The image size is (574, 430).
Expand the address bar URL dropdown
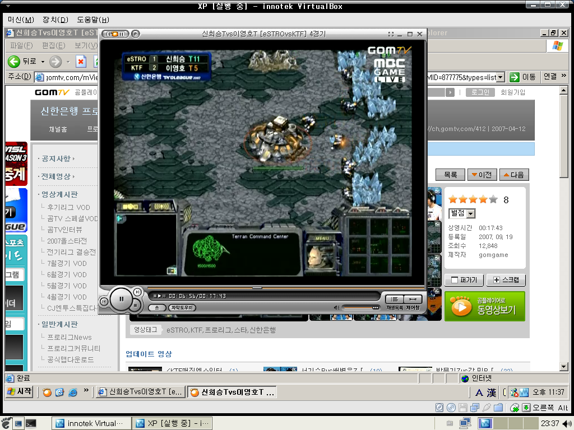[x=501, y=77]
